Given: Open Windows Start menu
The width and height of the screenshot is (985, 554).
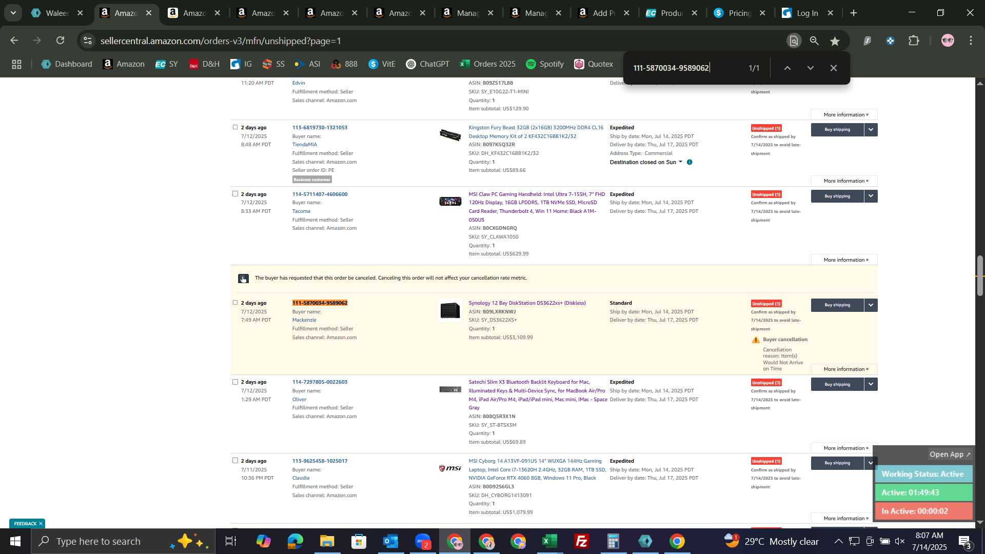Looking at the screenshot, I should click(15, 541).
